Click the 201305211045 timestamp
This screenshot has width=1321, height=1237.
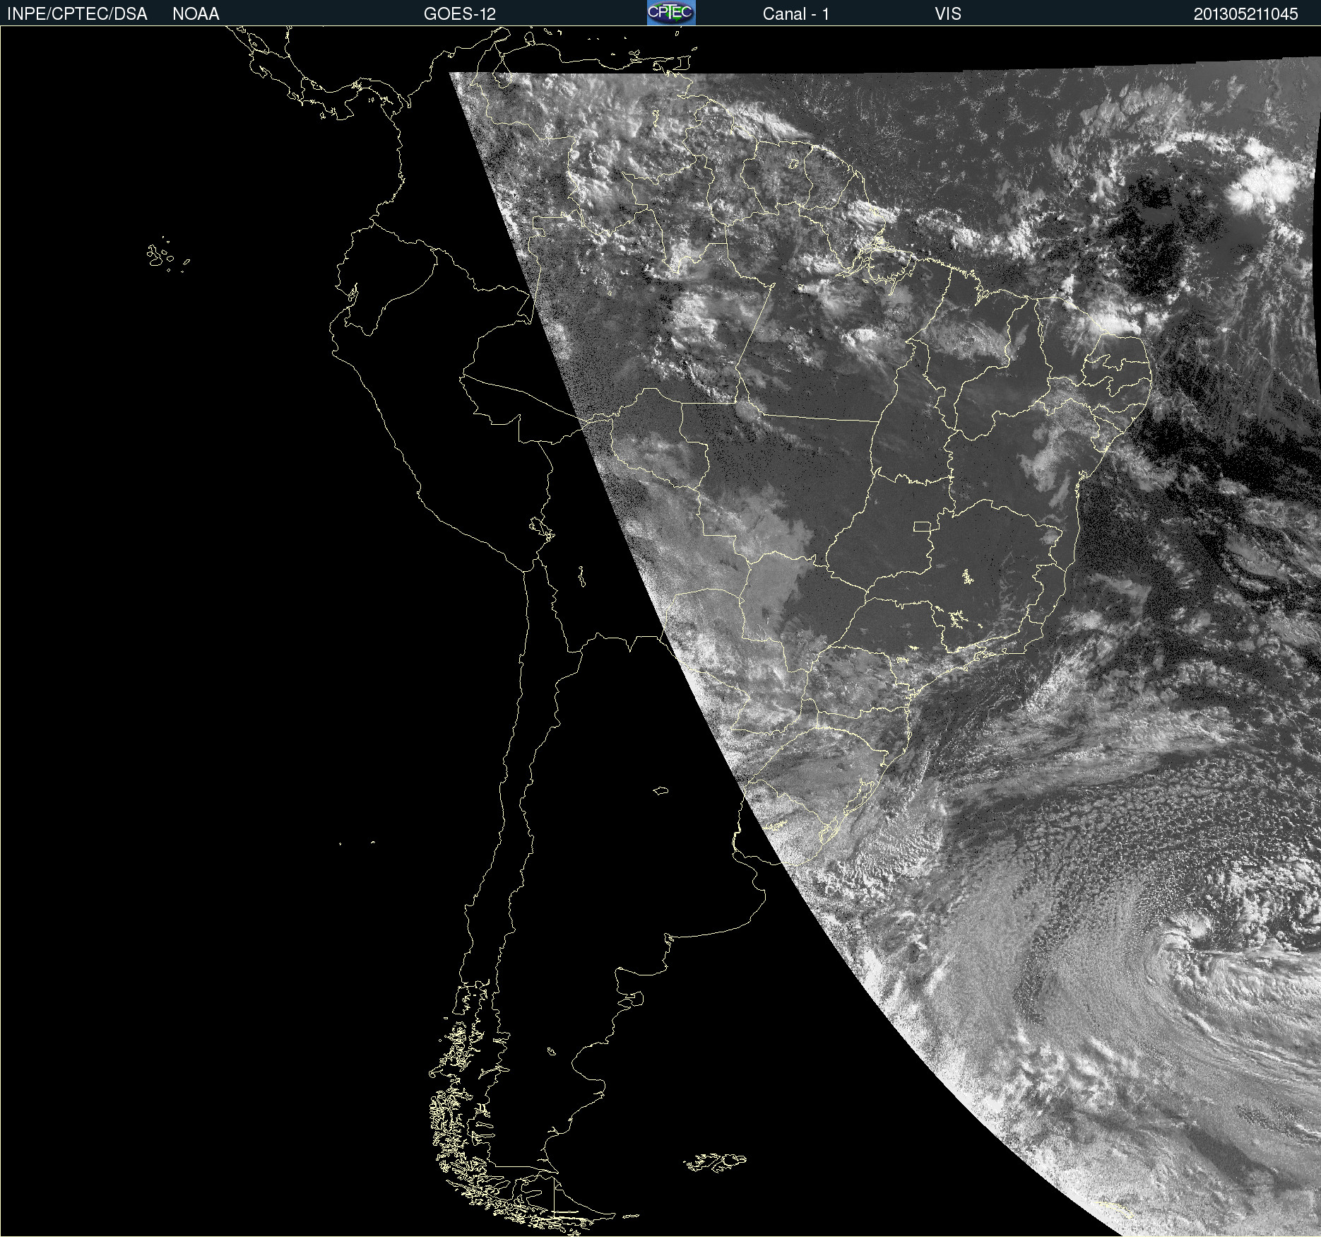(1246, 14)
